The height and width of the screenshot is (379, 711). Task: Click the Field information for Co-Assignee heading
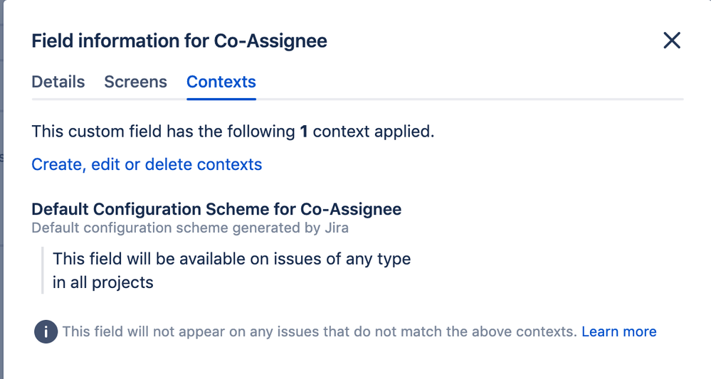(179, 41)
